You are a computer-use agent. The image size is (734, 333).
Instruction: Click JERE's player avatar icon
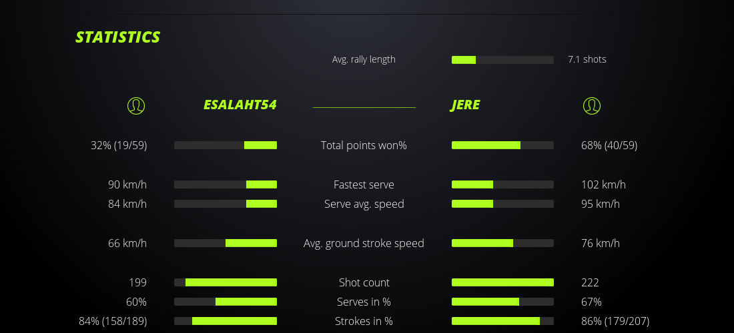pos(591,105)
